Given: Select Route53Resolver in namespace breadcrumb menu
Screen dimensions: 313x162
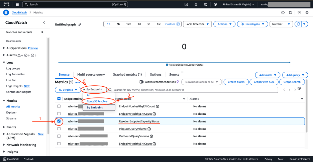Looking at the screenshot, I should point(97,101).
